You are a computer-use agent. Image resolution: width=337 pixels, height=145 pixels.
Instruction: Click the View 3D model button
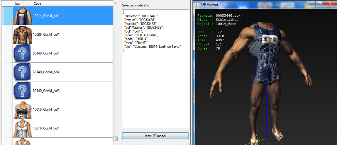[x=155, y=136]
